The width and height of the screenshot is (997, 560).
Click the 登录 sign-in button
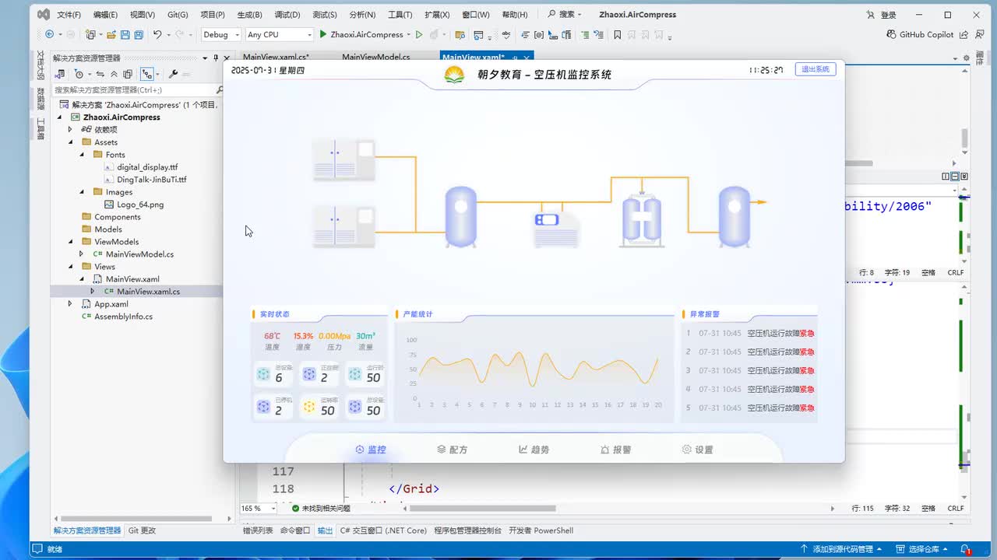click(x=883, y=15)
